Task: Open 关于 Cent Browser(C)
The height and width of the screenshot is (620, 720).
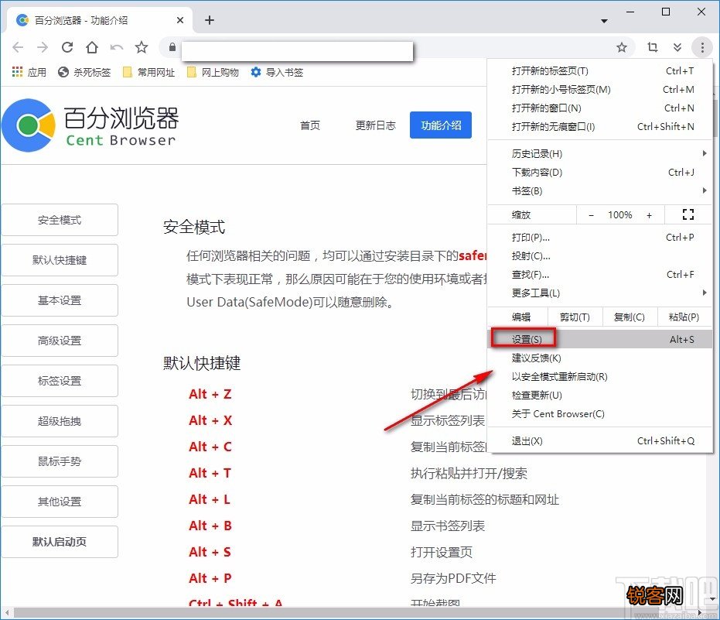Action: pyautogui.click(x=599, y=413)
